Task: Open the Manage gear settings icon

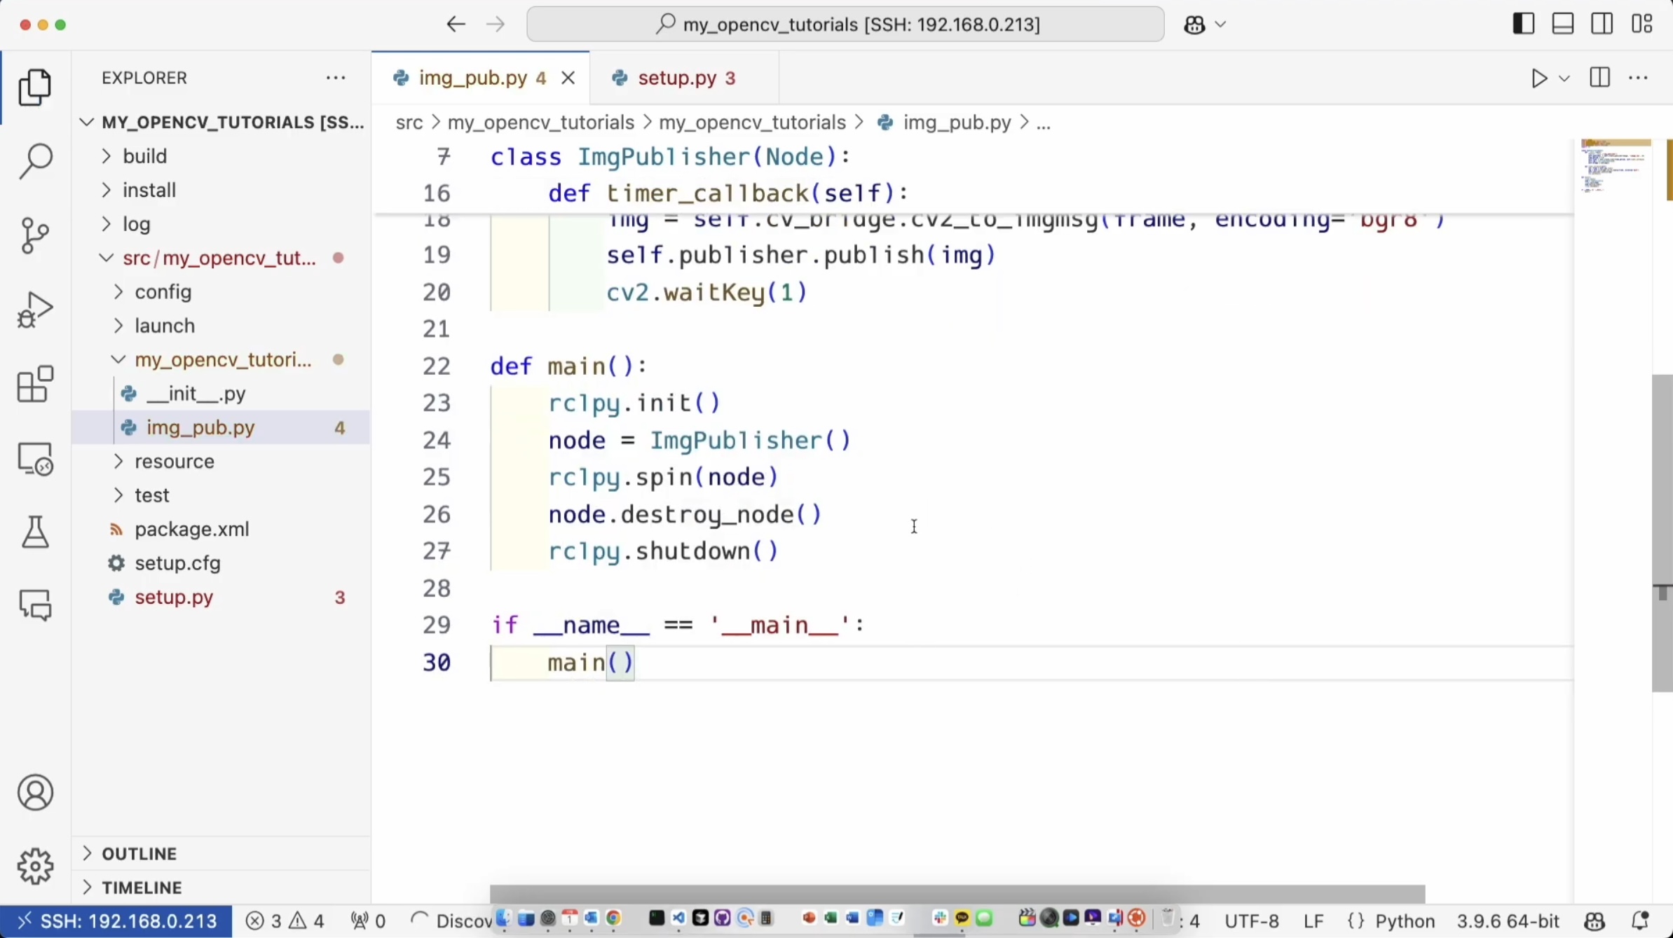Action: (x=35, y=867)
